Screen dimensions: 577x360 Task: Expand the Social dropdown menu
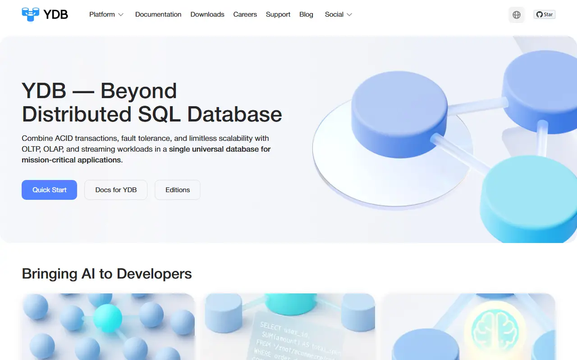coord(339,14)
